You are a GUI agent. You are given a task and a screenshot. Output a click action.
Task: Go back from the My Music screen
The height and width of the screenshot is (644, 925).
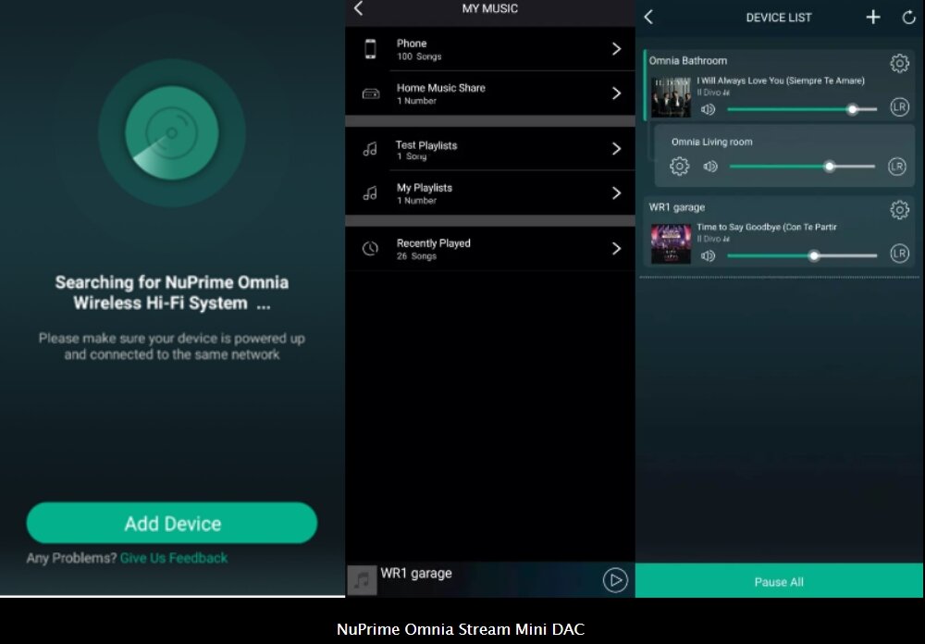[358, 8]
